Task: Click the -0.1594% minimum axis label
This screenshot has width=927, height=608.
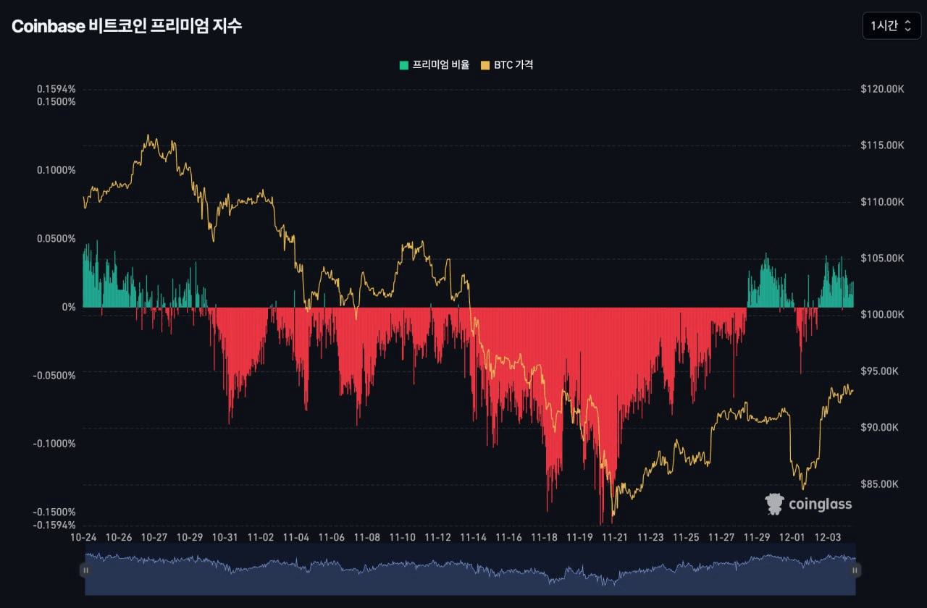Action: tap(56, 525)
